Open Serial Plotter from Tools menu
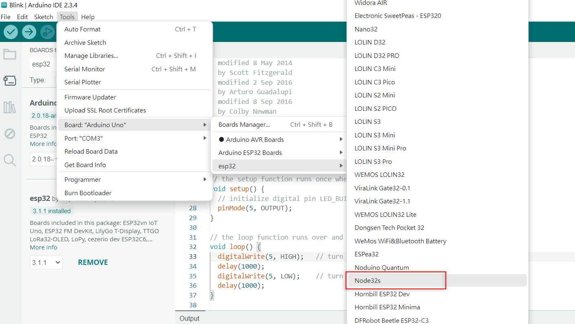The width and height of the screenshot is (575, 324). point(135,82)
